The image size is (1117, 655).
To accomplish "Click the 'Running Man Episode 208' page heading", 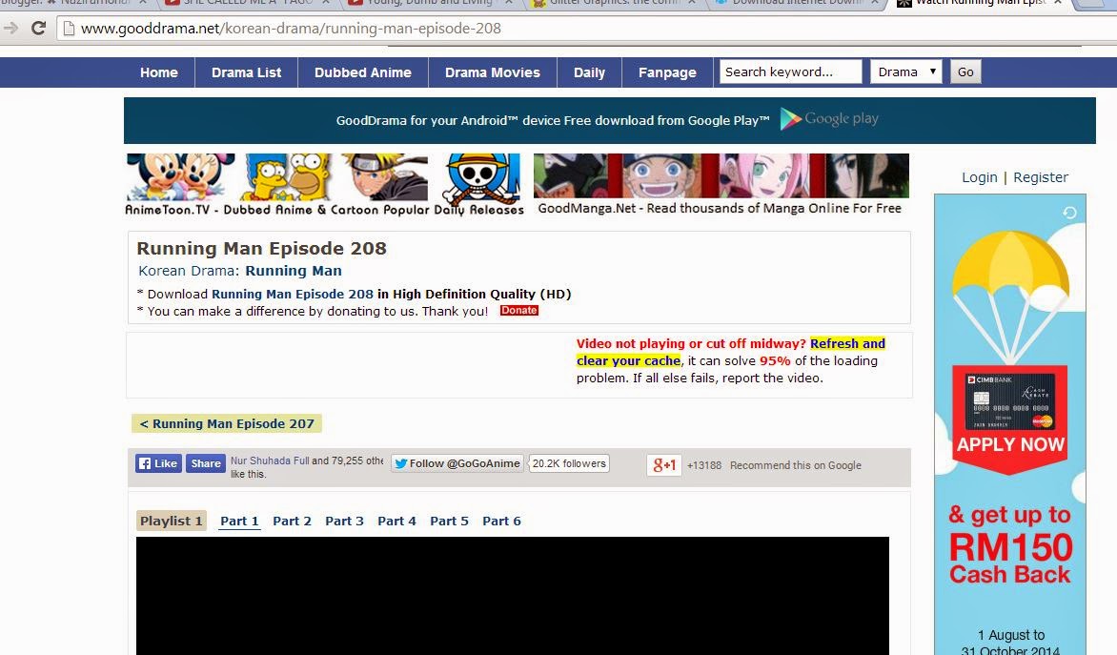I will [x=261, y=248].
